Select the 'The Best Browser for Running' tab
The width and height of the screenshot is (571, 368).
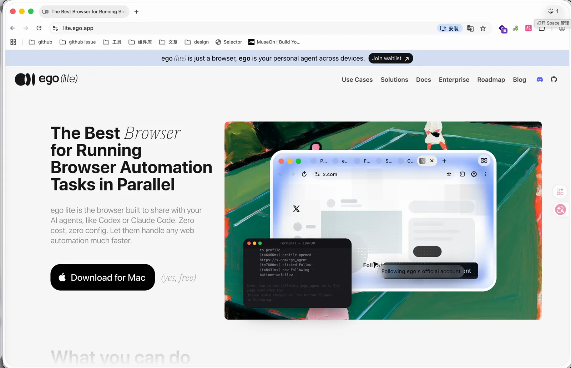click(x=84, y=12)
